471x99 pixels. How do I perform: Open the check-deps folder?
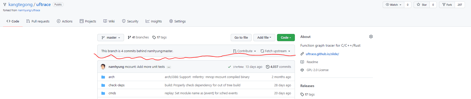pyautogui.click(x=116, y=85)
